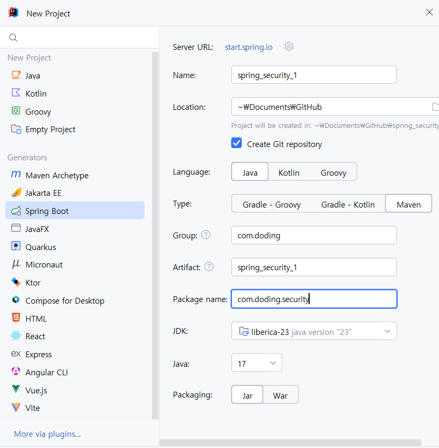This screenshot has width=439, height=448.
Task: Close the New Project dialog
Action: (429, 12)
